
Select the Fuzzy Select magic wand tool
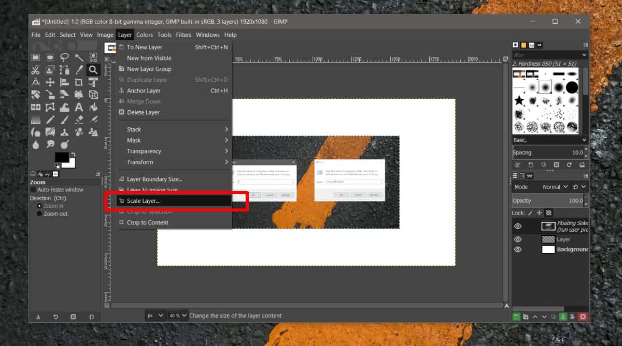coord(79,57)
